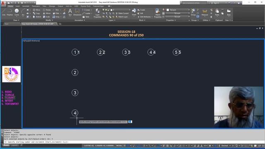The width and height of the screenshot is (265, 149).
Task: Open the object color ByLayer dropdown
Action: (x=178, y=10)
